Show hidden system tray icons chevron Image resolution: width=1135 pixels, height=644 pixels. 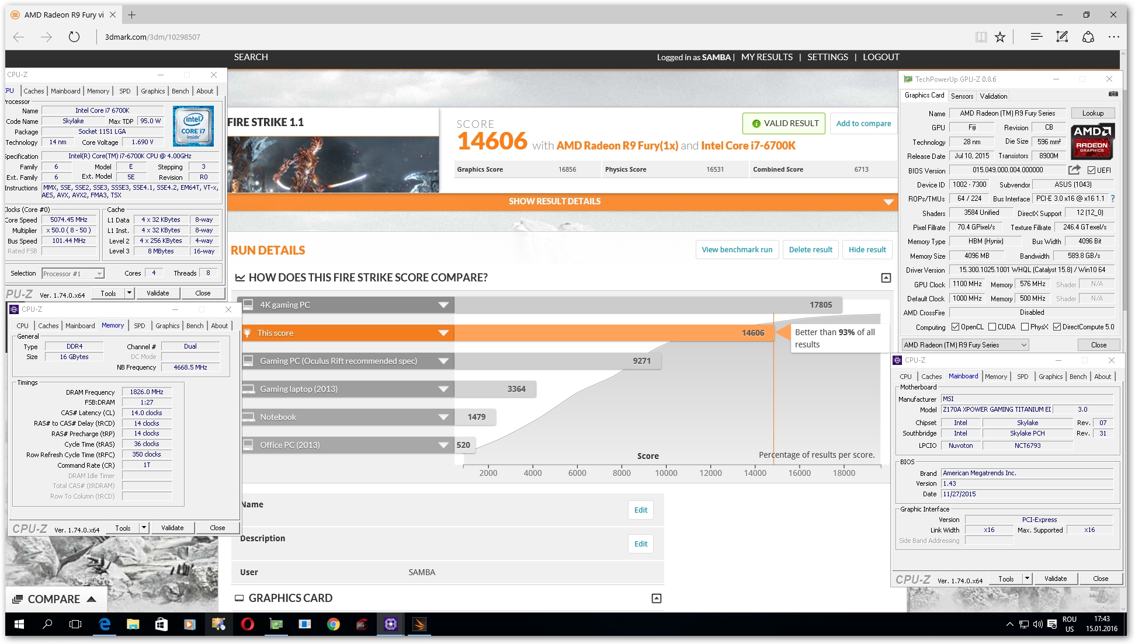(1009, 624)
